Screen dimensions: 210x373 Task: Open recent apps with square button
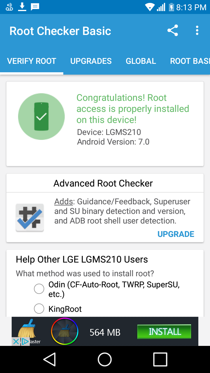160,359
